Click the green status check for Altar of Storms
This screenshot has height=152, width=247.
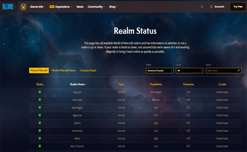click(x=40, y=146)
